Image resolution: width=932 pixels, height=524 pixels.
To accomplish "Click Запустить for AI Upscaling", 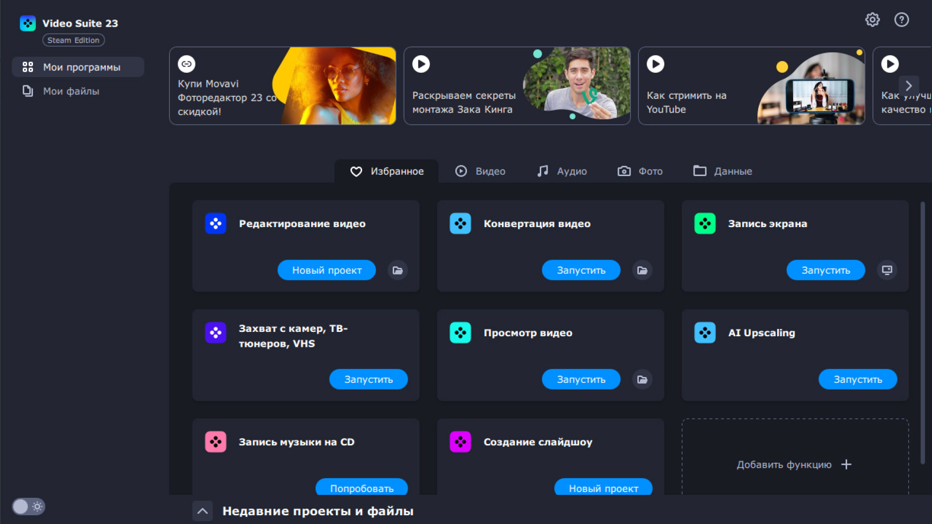I will pos(858,379).
